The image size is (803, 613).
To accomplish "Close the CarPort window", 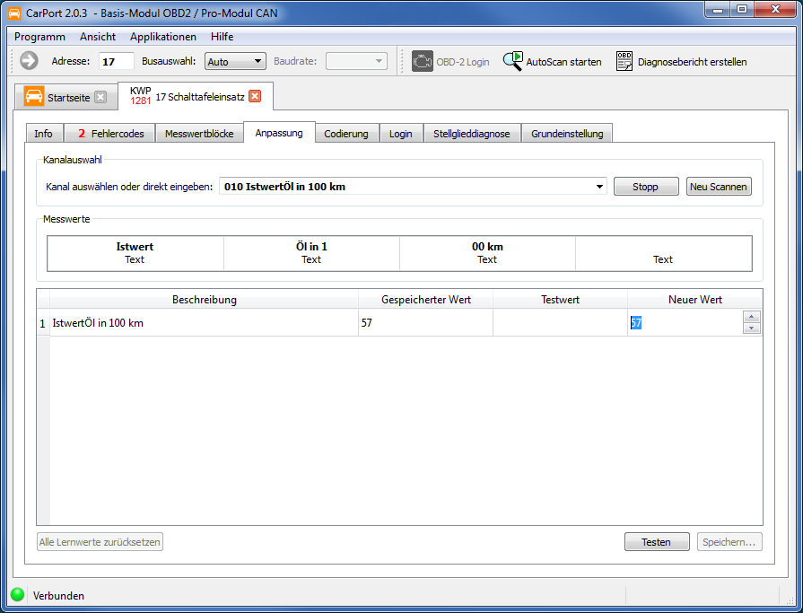I will [x=775, y=10].
